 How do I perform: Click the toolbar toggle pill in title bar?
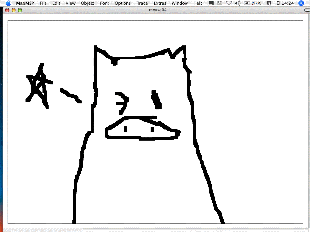(307, 10)
